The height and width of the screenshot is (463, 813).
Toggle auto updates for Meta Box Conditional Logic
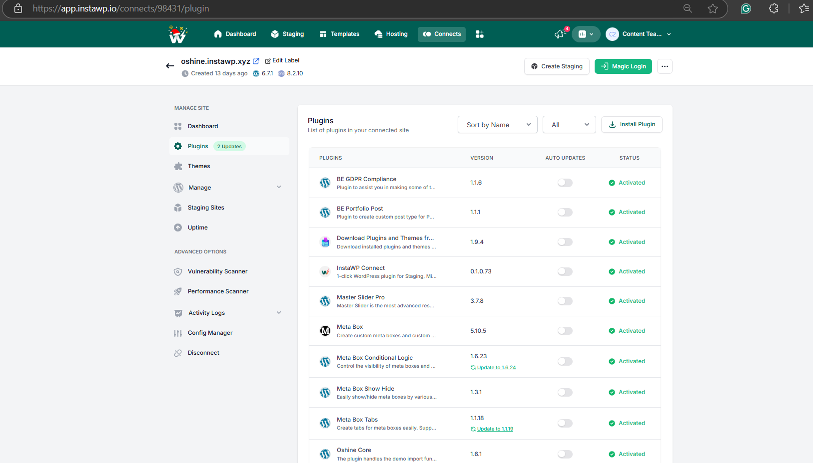coord(565,361)
